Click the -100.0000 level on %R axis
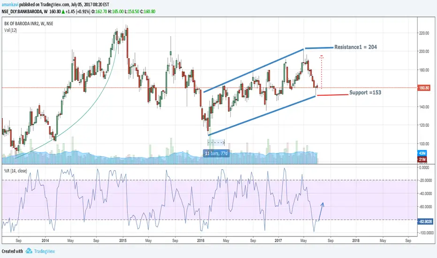 pos(426,233)
